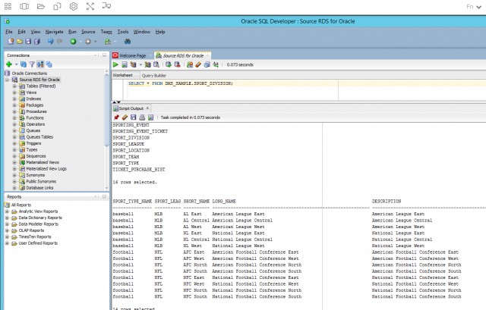
Task: Open the Navigate menu
Action: [54, 32]
